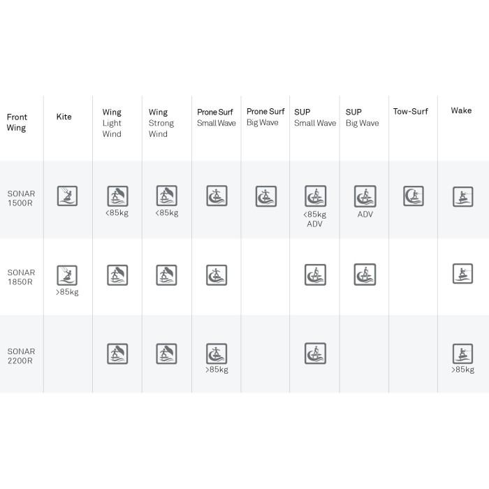Click SONAR 1500R Wing Strong Wind icon
This screenshot has width=489, height=489.
(x=167, y=196)
